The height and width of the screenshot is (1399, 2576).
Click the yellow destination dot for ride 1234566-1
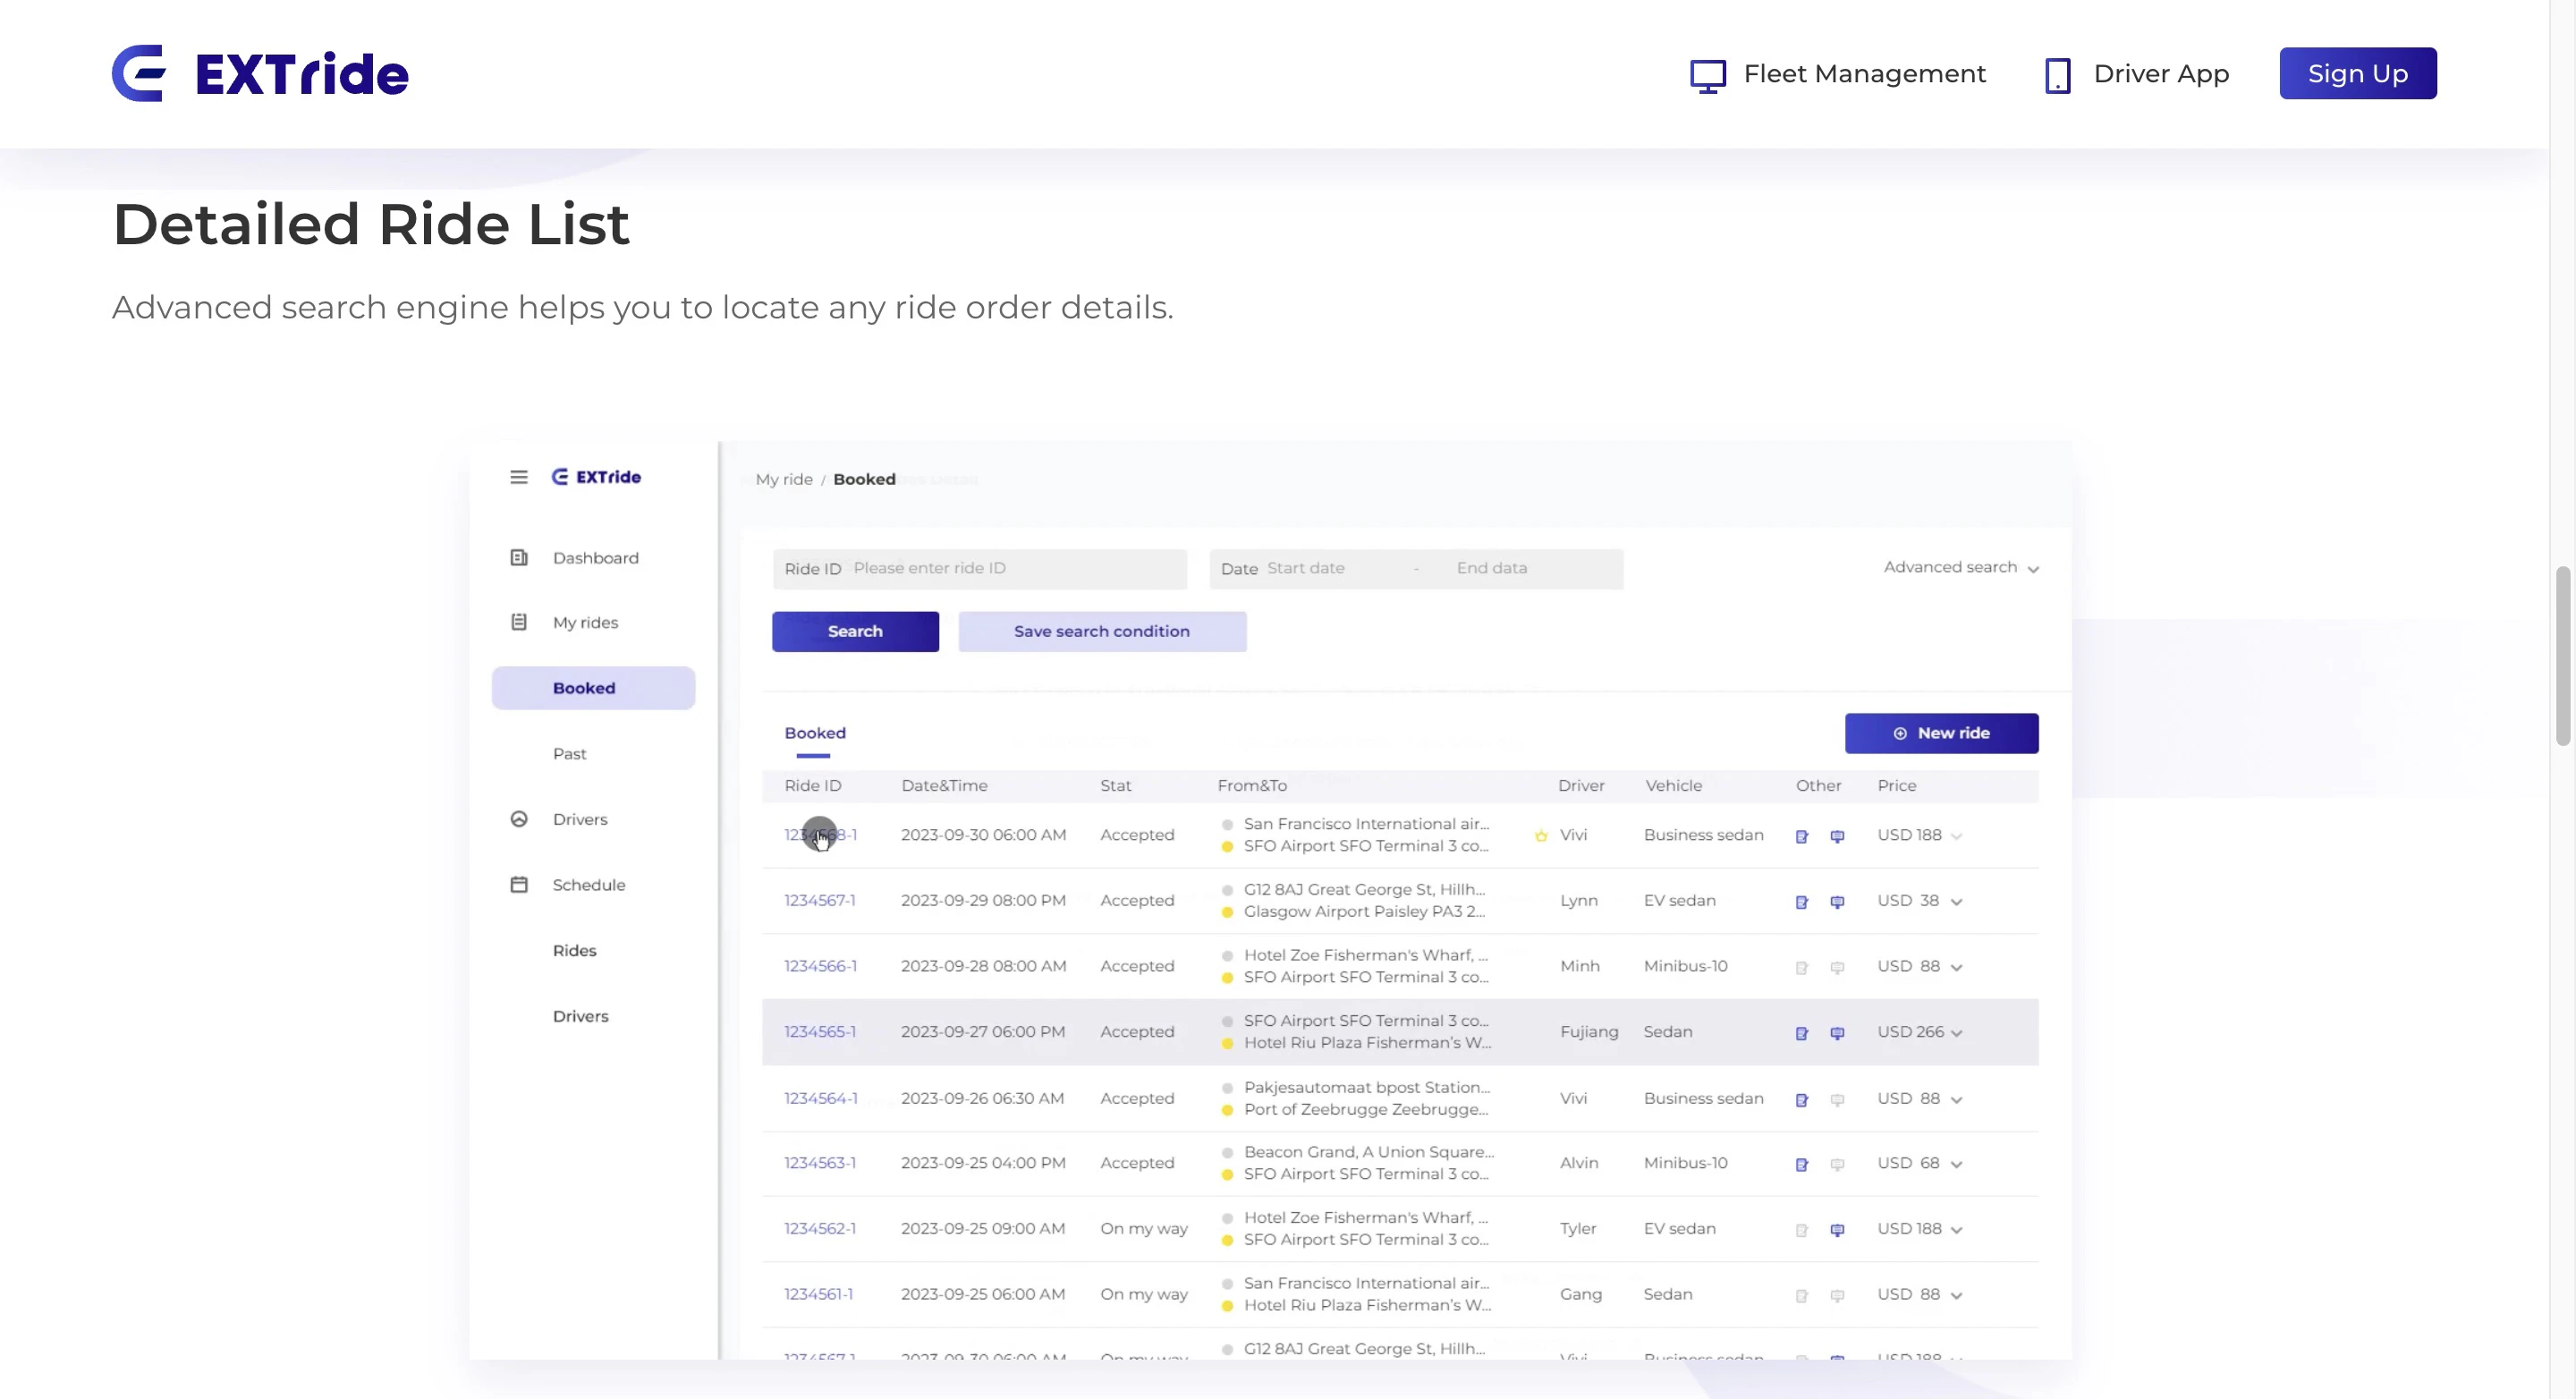[1227, 977]
